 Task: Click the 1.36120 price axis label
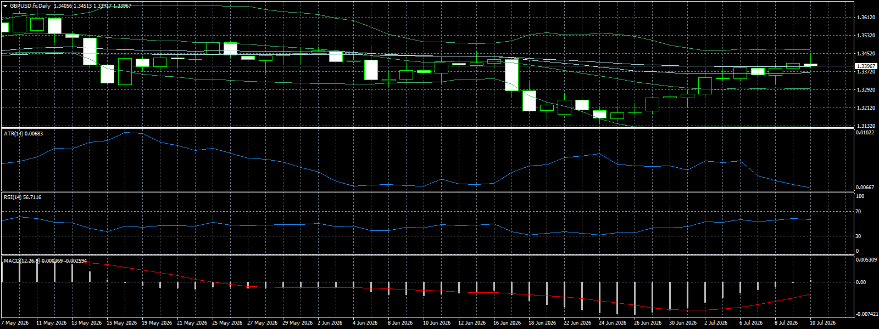tap(866, 18)
